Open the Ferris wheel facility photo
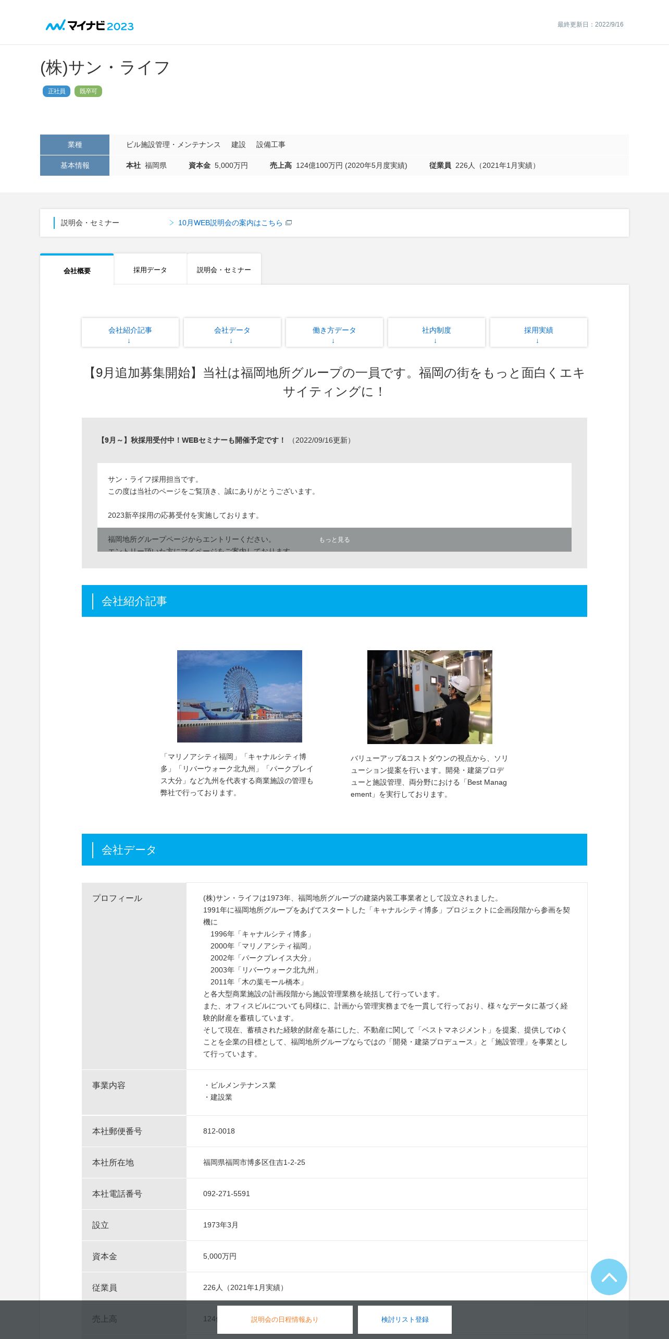The height and width of the screenshot is (1339, 669). coord(240,696)
